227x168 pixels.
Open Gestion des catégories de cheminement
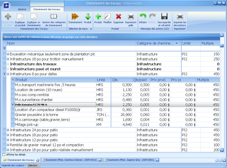coord(53,17)
